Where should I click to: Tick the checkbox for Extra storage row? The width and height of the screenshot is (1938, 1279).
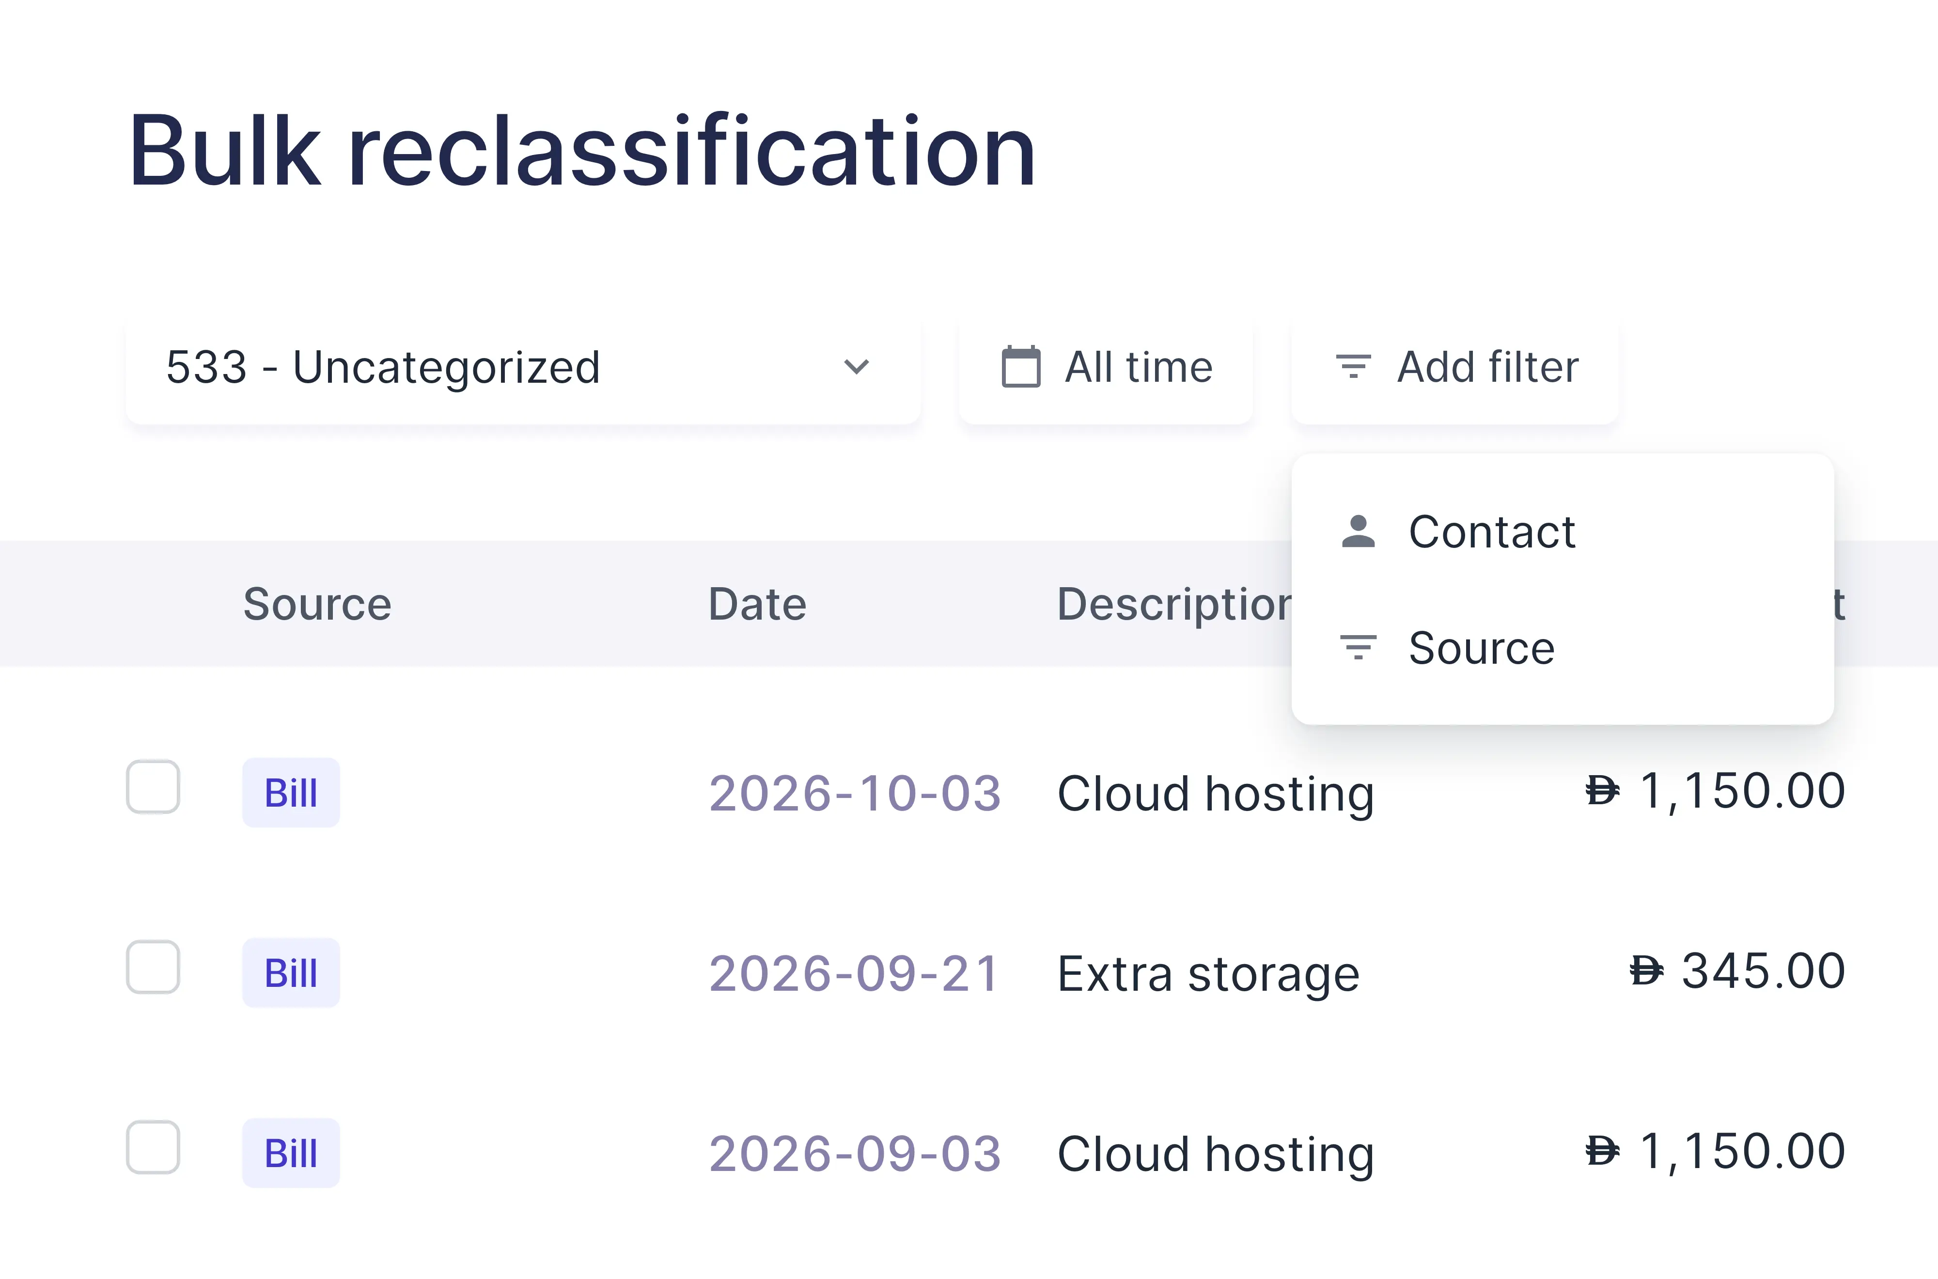(x=153, y=967)
